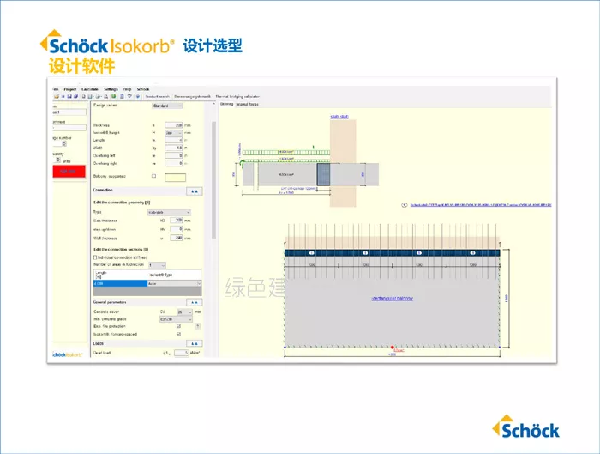The image size is (600, 454).
Task: Click the Overhang left input field
Action: pos(174,155)
